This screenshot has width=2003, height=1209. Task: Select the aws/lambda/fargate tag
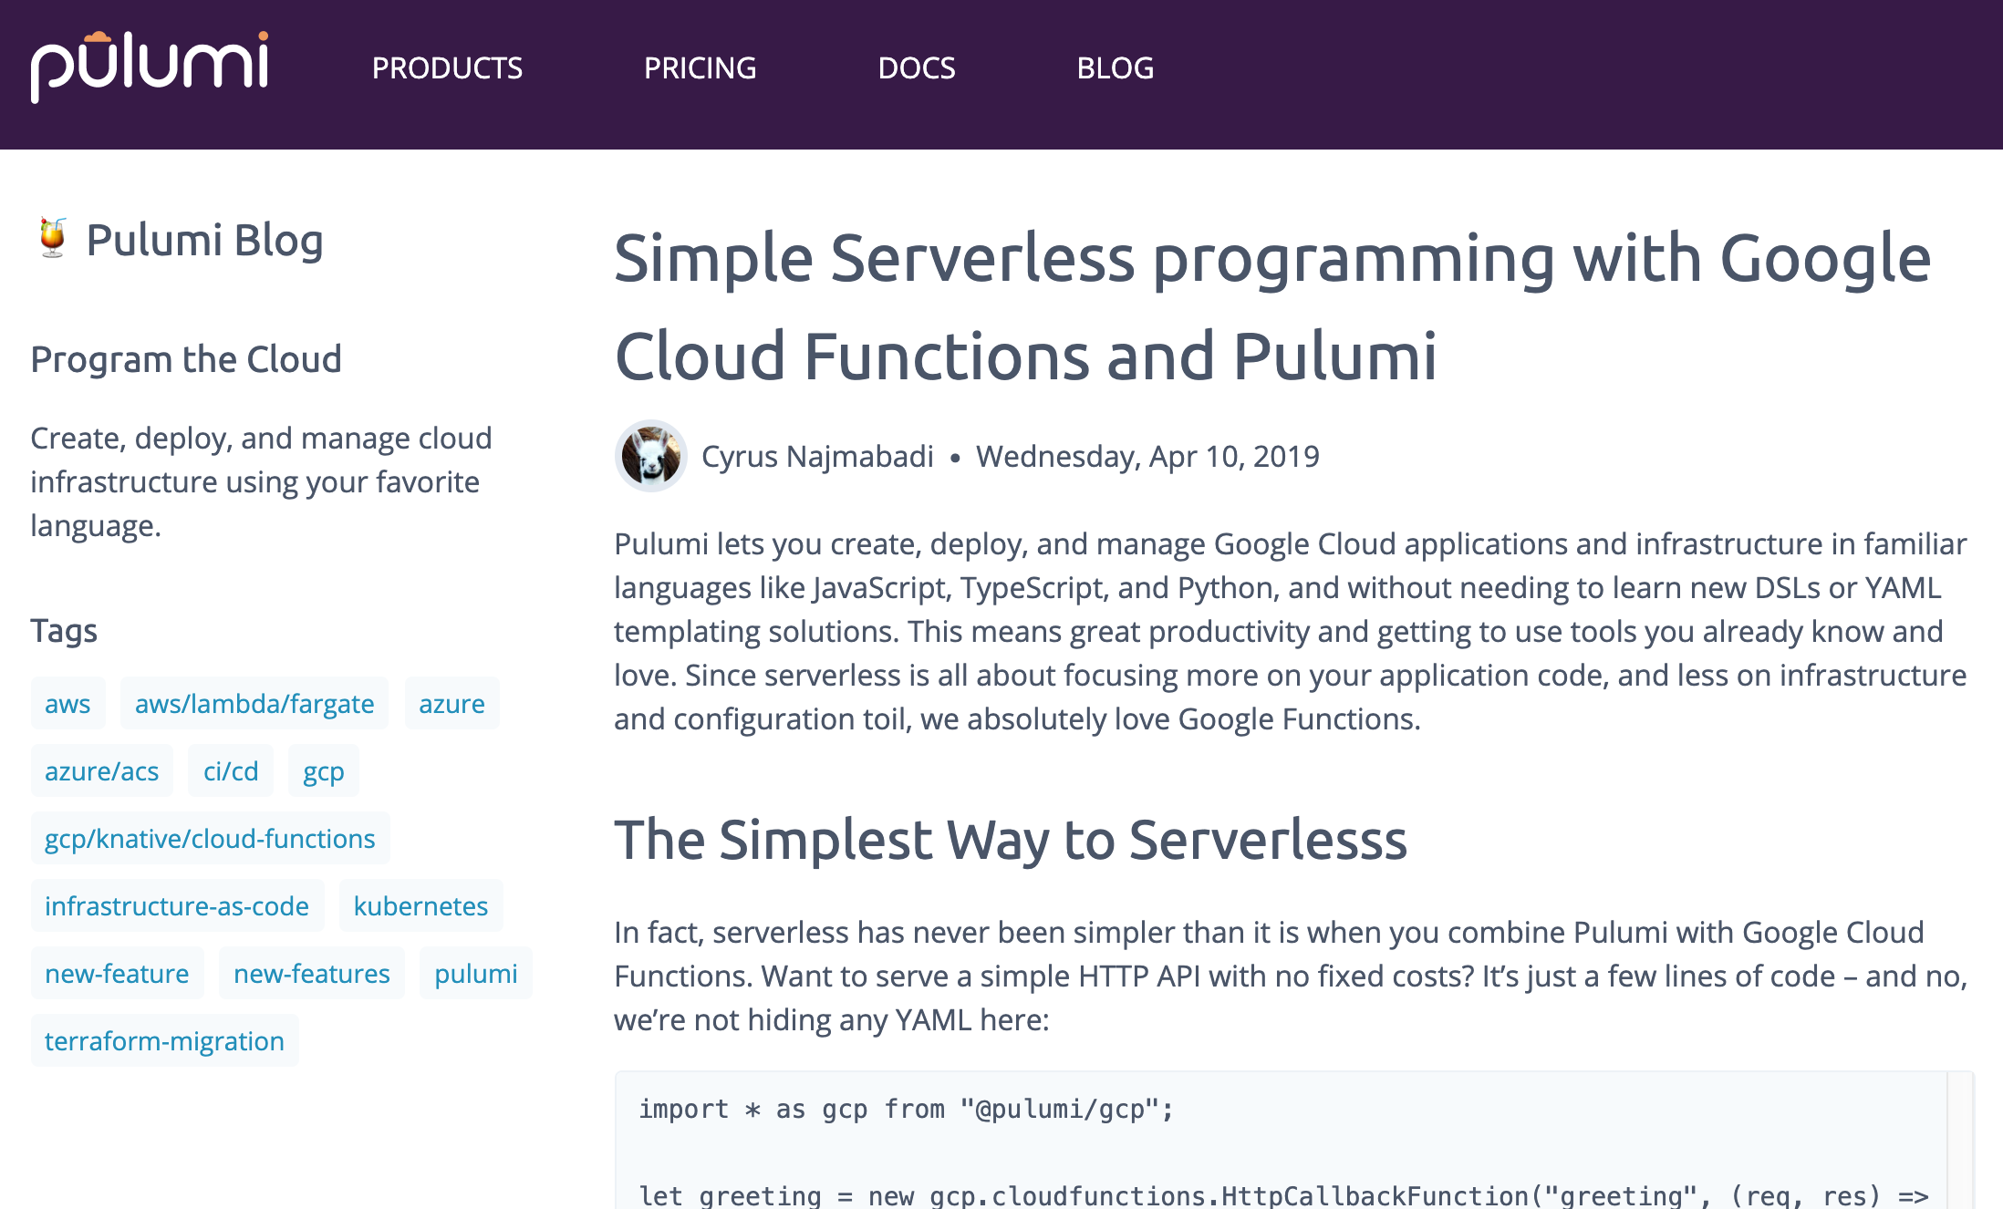(x=254, y=704)
